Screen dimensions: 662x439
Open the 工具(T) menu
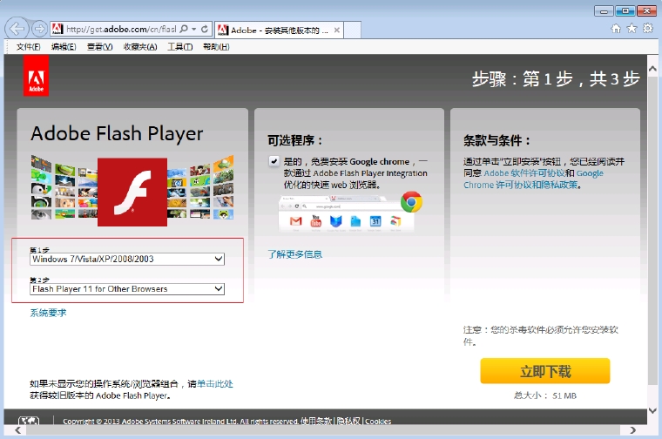[x=179, y=47]
